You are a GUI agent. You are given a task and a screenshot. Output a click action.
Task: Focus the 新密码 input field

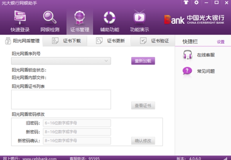[x=77, y=132]
